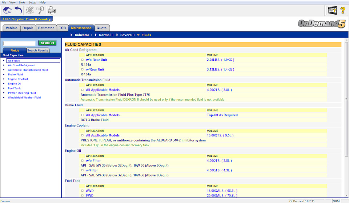Click the Print icon
Viewport: 349px width, 203px height.
[x=52, y=10]
